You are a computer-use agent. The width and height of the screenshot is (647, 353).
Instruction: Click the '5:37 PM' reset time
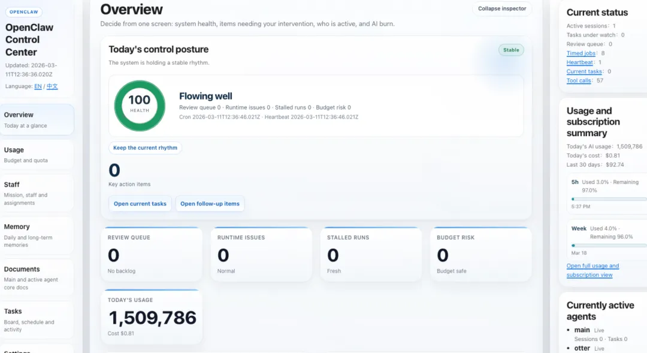581,206
